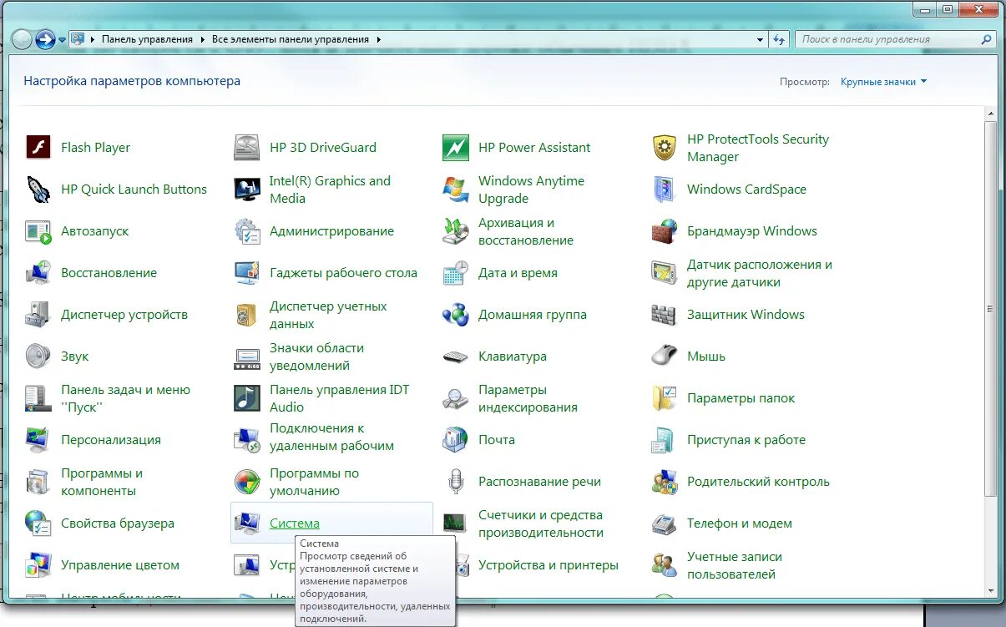Click the Windows CardSpace icon
The width and height of the screenshot is (1006, 627).
click(x=665, y=190)
